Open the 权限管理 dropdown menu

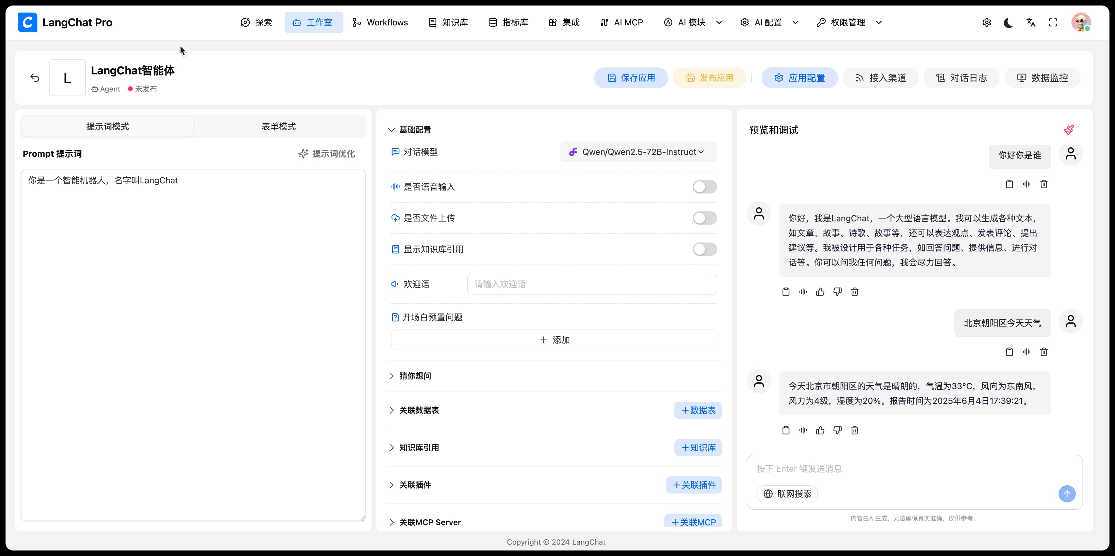coord(849,22)
